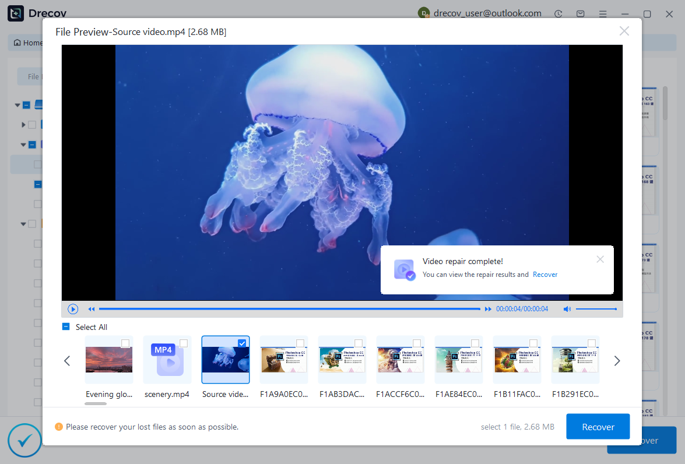Close the File Preview dialog
685x464 pixels.
pos(624,31)
